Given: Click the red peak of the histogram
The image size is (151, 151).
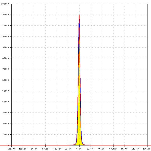Looking at the screenshot, I should point(79,16).
